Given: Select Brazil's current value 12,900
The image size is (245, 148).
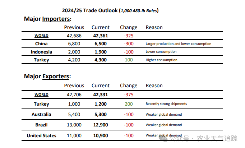Looking at the screenshot, I should [x=101, y=125].
